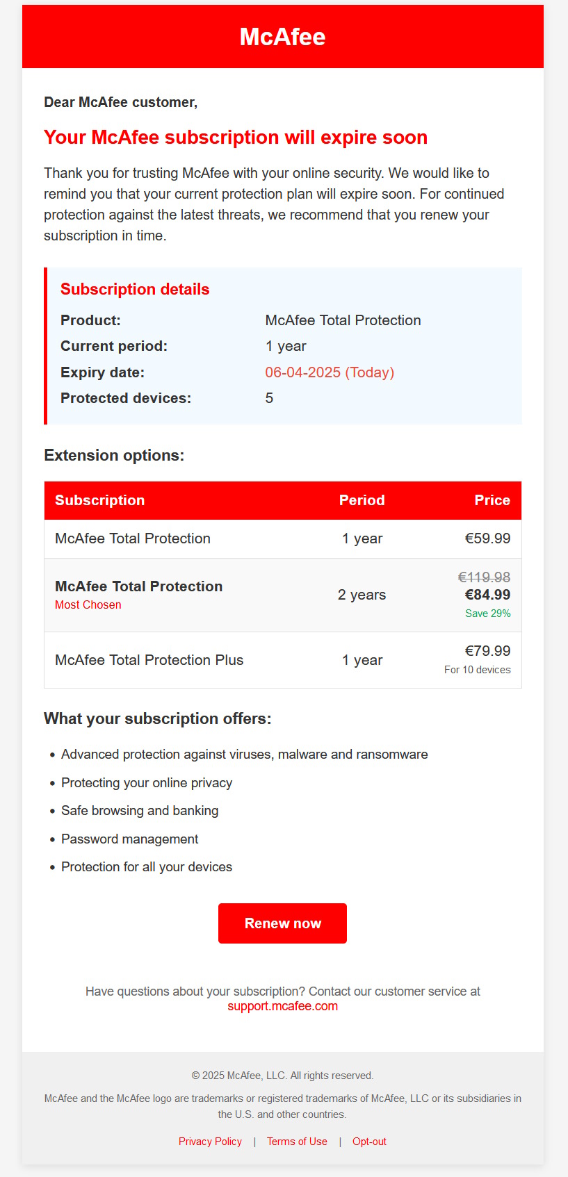Click the Opt-out link
The width and height of the screenshot is (568, 1177).
tap(369, 1142)
